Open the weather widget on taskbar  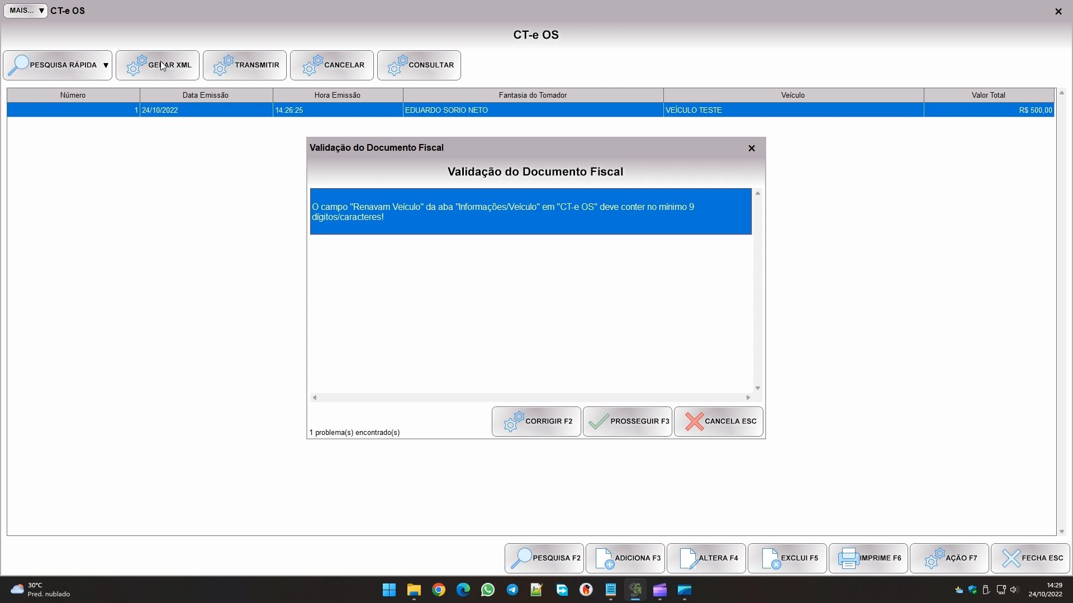[x=40, y=590]
